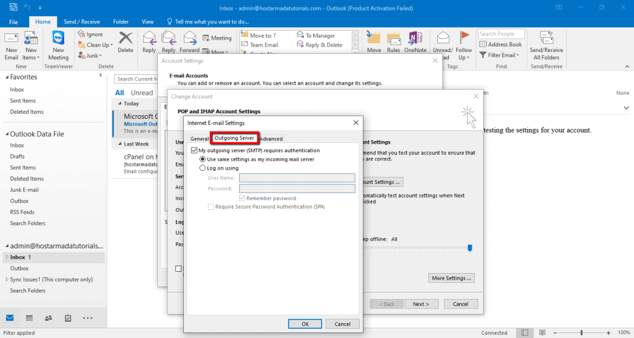Click the zoom in plus button
The height and width of the screenshot is (338, 634).
[608, 333]
